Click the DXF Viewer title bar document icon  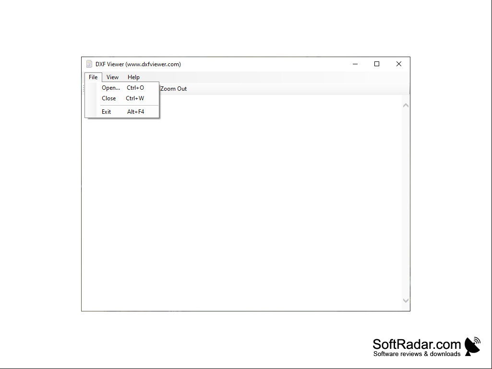point(89,64)
